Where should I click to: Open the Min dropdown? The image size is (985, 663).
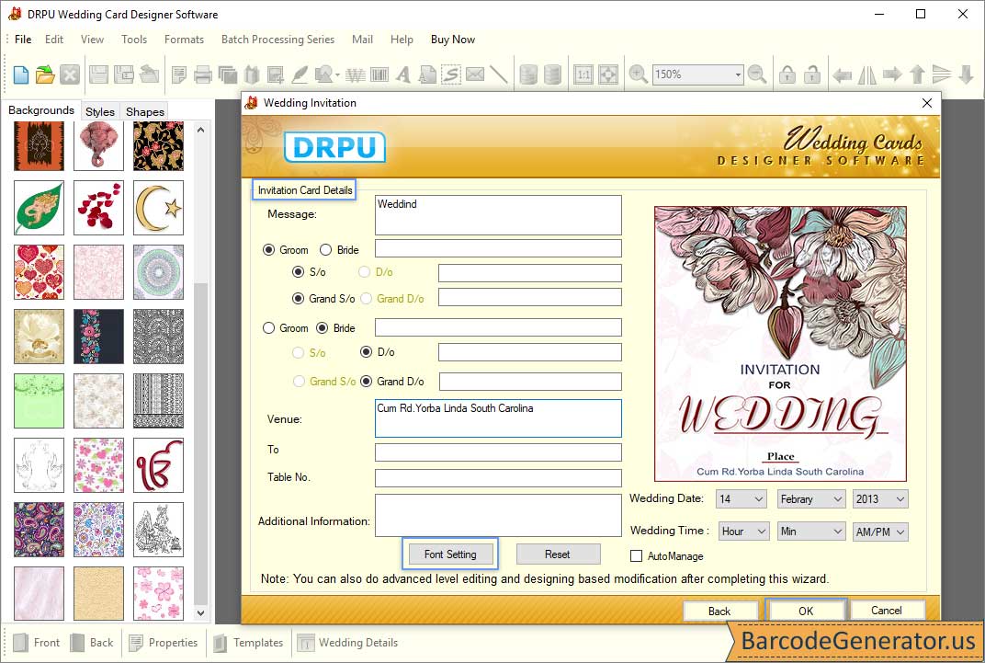point(811,531)
